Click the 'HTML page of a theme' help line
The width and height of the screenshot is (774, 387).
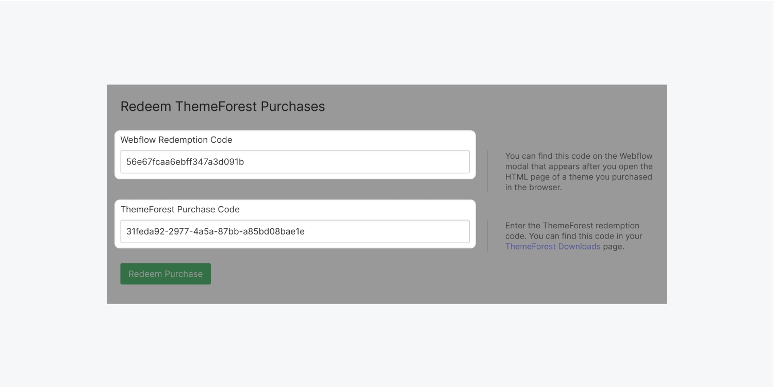pos(578,177)
